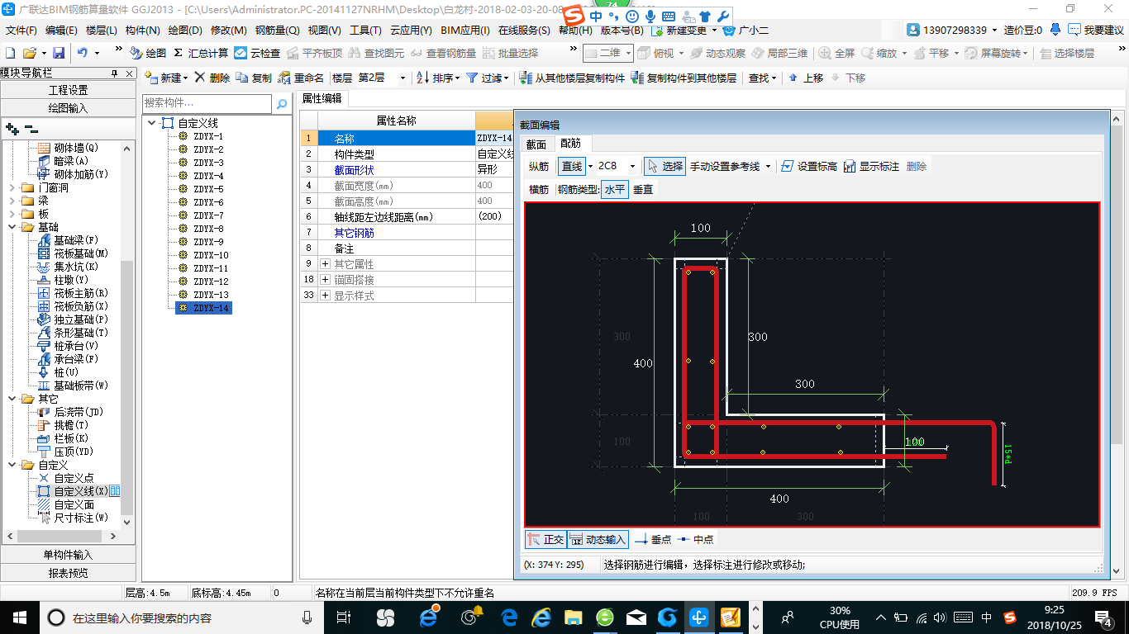Click 动态观察 dynamic observe tool
Screen dimensions: 1129x634
[x=717, y=53]
